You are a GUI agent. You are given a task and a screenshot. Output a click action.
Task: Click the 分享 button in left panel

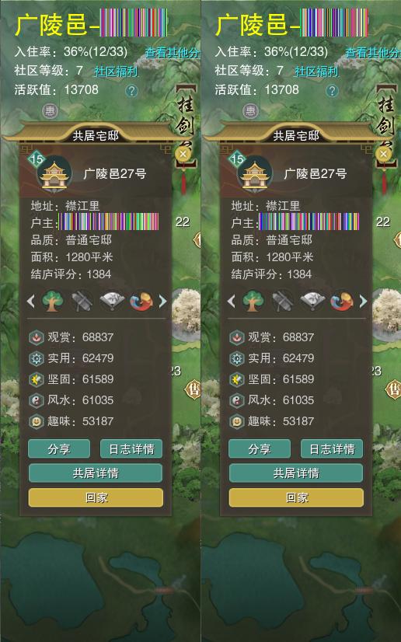click(x=59, y=448)
